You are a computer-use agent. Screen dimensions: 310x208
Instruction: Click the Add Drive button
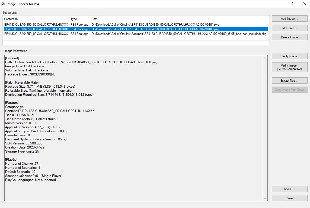coord(289,28)
